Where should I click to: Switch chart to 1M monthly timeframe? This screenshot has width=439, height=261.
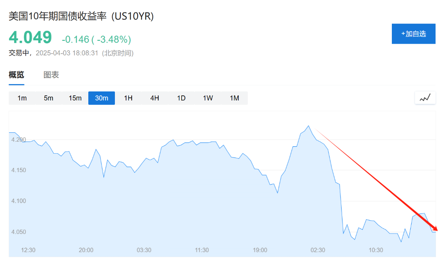pos(235,98)
